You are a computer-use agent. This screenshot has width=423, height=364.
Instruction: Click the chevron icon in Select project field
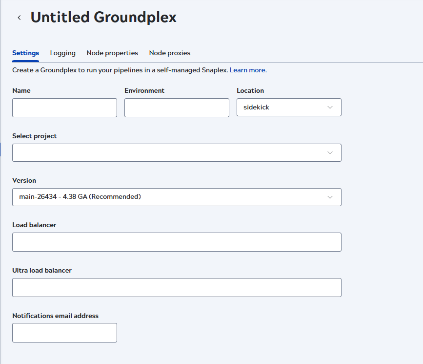tap(330, 153)
